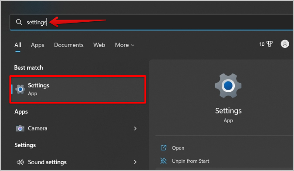This screenshot has width=294, height=171.
Task: Click the Best match section heading
Action: [x=28, y=67]
